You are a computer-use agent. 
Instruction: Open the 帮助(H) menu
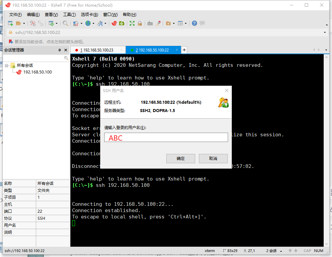(x=129, y=15)
